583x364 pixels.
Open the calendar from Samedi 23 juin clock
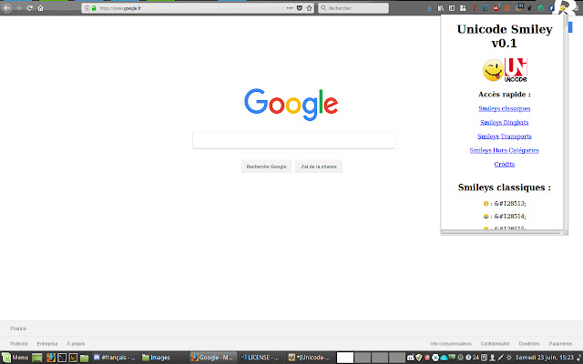tap(545, 358)
